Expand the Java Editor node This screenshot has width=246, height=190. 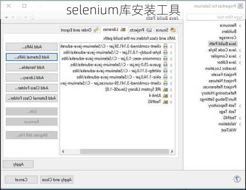click(x=240, y=63)
